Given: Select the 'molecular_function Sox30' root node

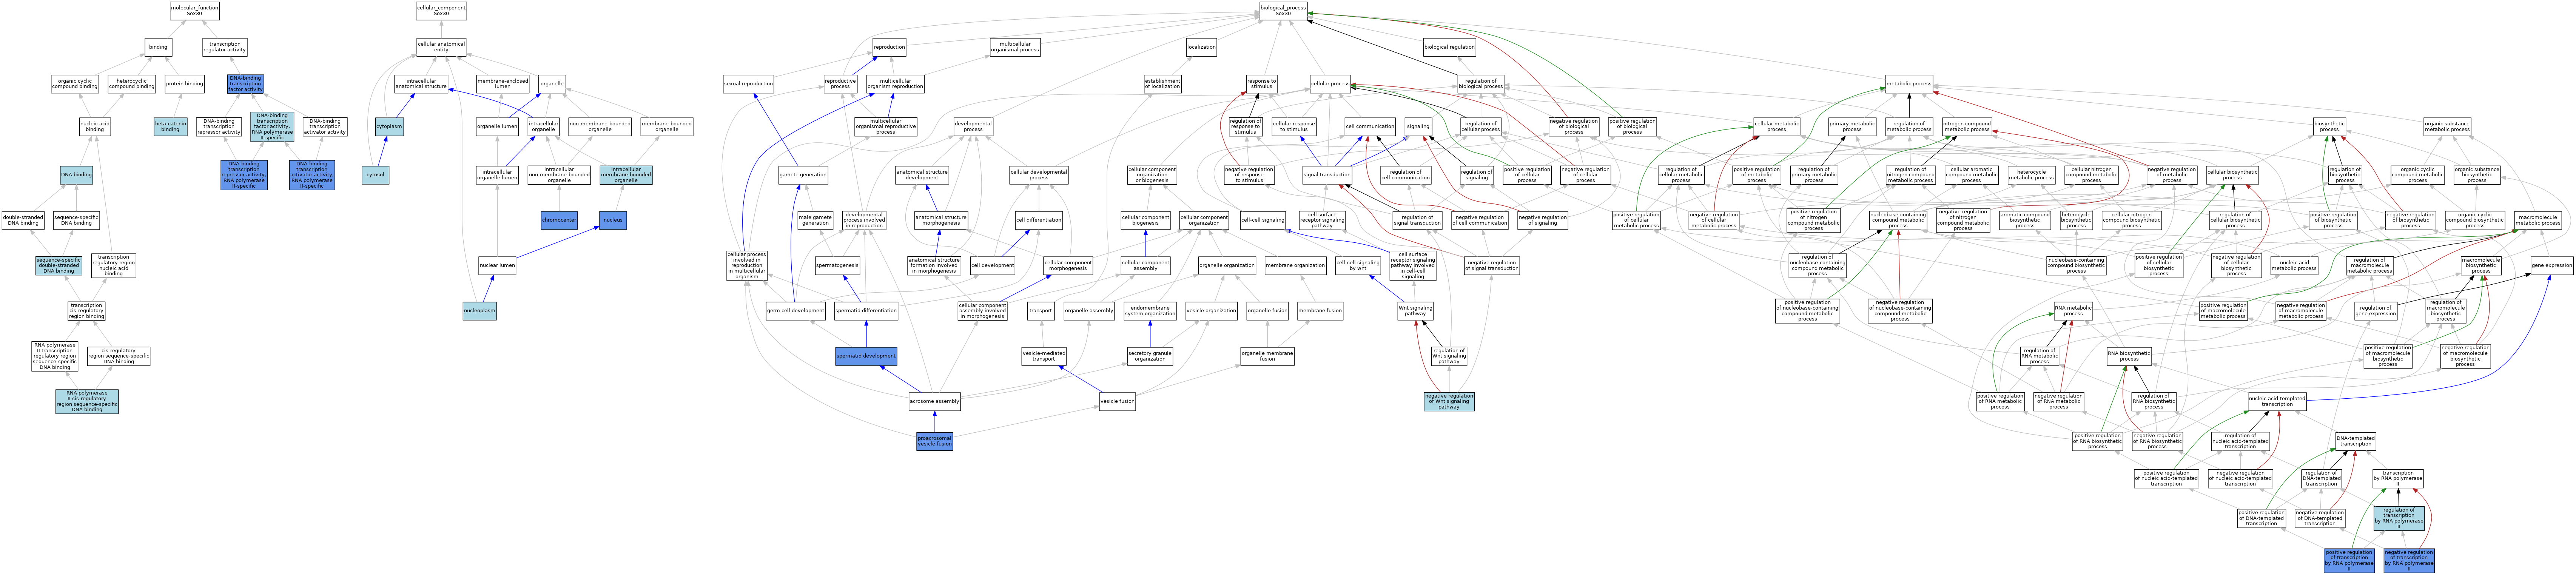Looking at the screenshot, I should click(x=194, y=11).
